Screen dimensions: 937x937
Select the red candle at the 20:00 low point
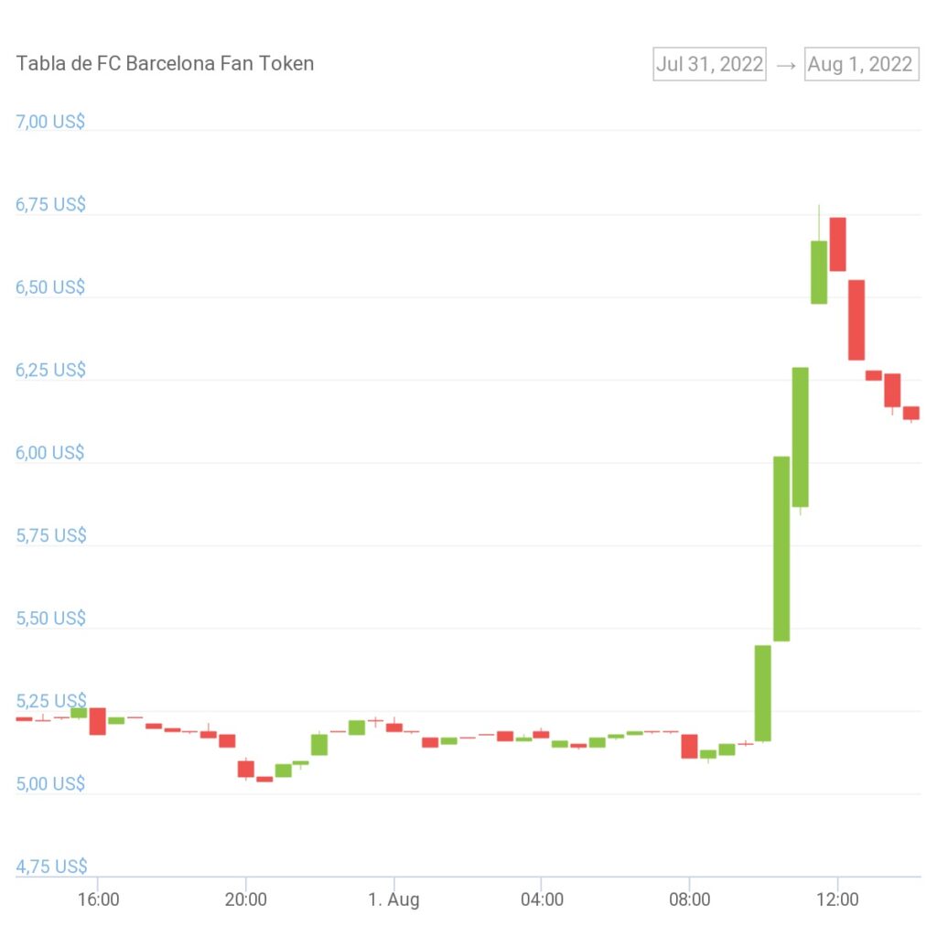click(245, 769)
